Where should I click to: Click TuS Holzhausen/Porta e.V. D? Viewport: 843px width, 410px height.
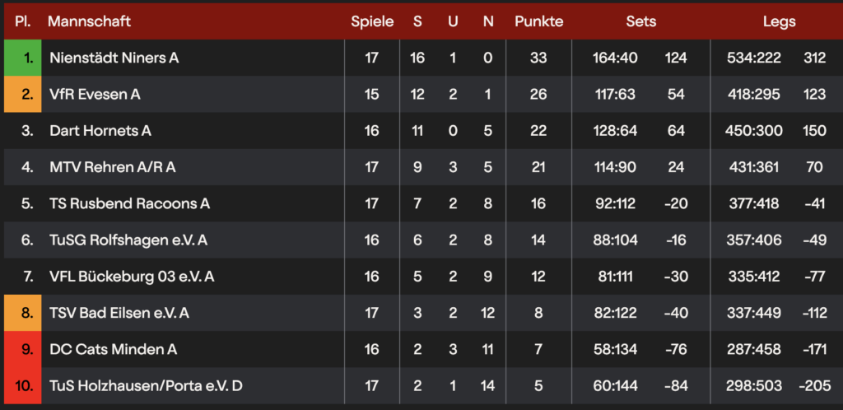click(x=146, y=385)
